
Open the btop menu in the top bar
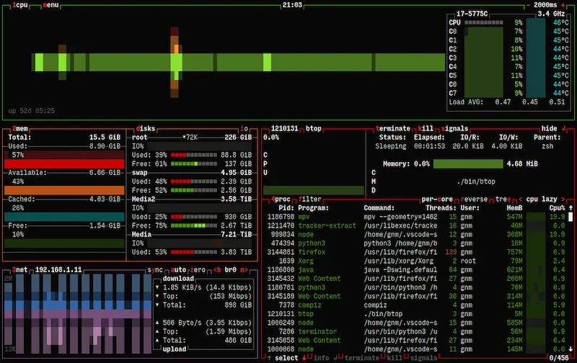tap(50, 5)
